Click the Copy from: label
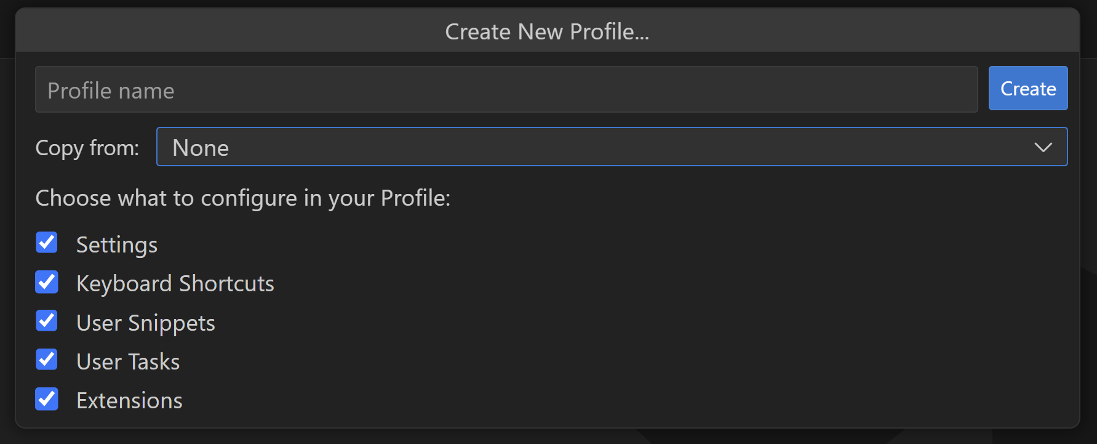This screenshot has height=444, width=1097. click(x=87, y=148)
